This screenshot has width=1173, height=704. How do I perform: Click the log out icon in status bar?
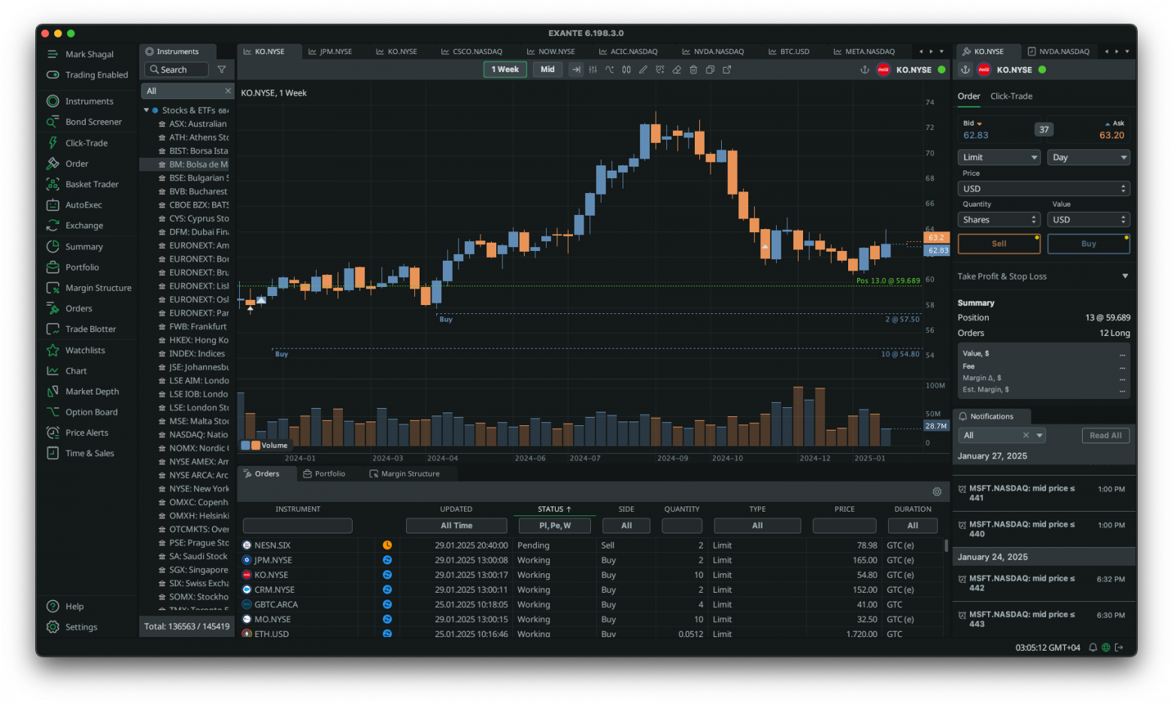tap(1119, 648)
